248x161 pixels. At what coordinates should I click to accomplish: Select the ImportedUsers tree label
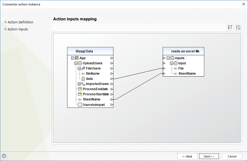(x=97, y=84)
